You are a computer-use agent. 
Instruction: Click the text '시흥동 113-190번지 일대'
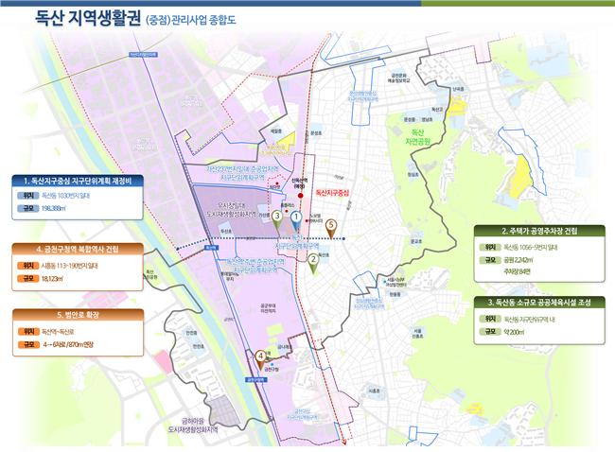pyautogui.click(x=69, y=266)
